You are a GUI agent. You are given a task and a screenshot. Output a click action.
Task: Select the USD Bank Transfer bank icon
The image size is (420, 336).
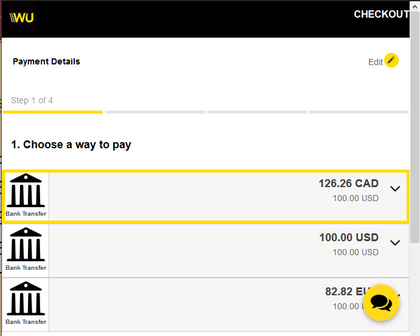(x=26, y=249)
